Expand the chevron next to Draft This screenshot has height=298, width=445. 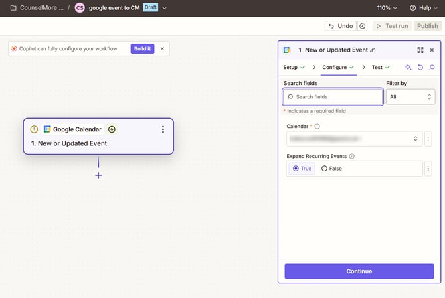coord(164,8)
